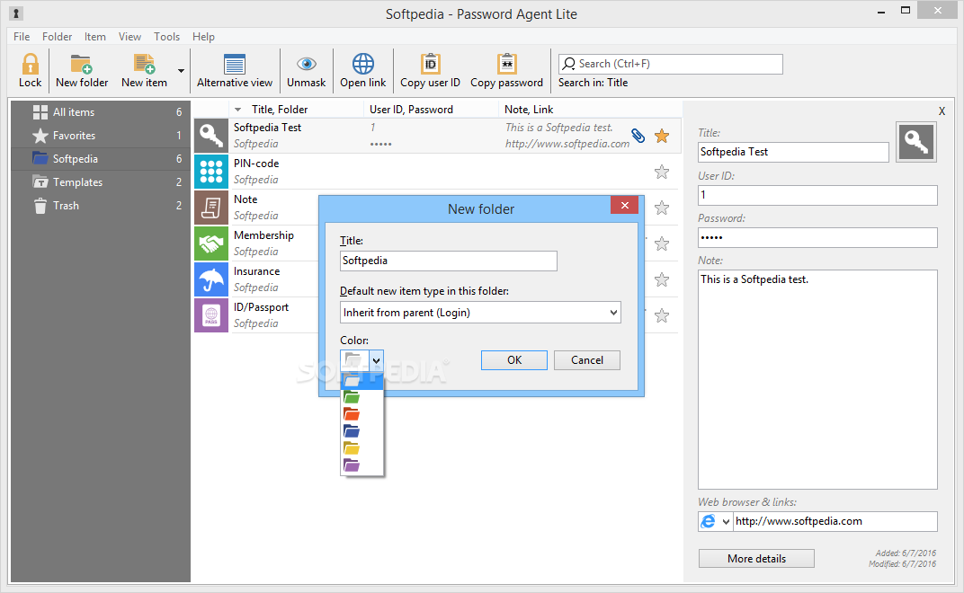The width and height of the screenshot is (964, 593).
Task: Add a New item from toolbar
Action: [144, 70]
